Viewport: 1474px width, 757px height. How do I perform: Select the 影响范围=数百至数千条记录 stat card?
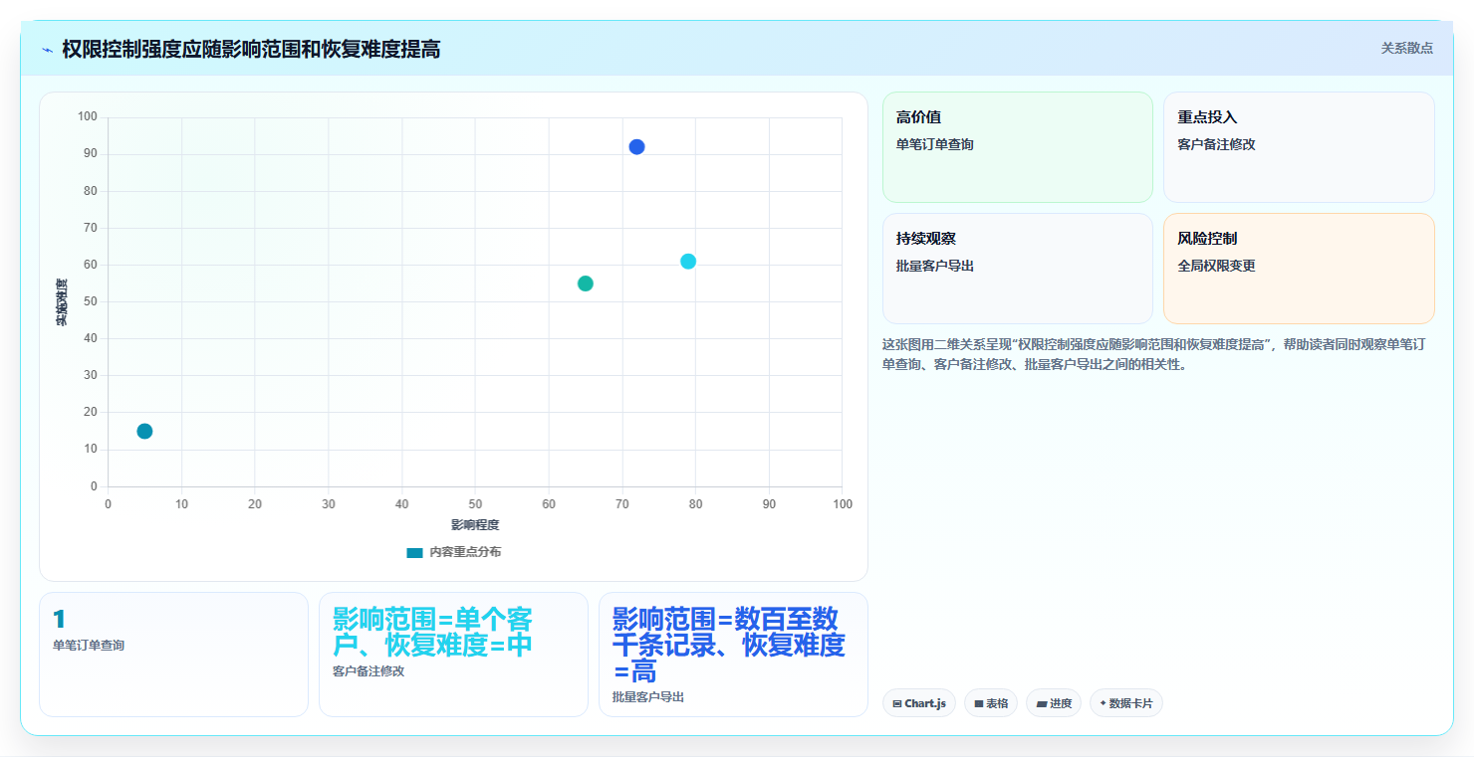[733, 655]
